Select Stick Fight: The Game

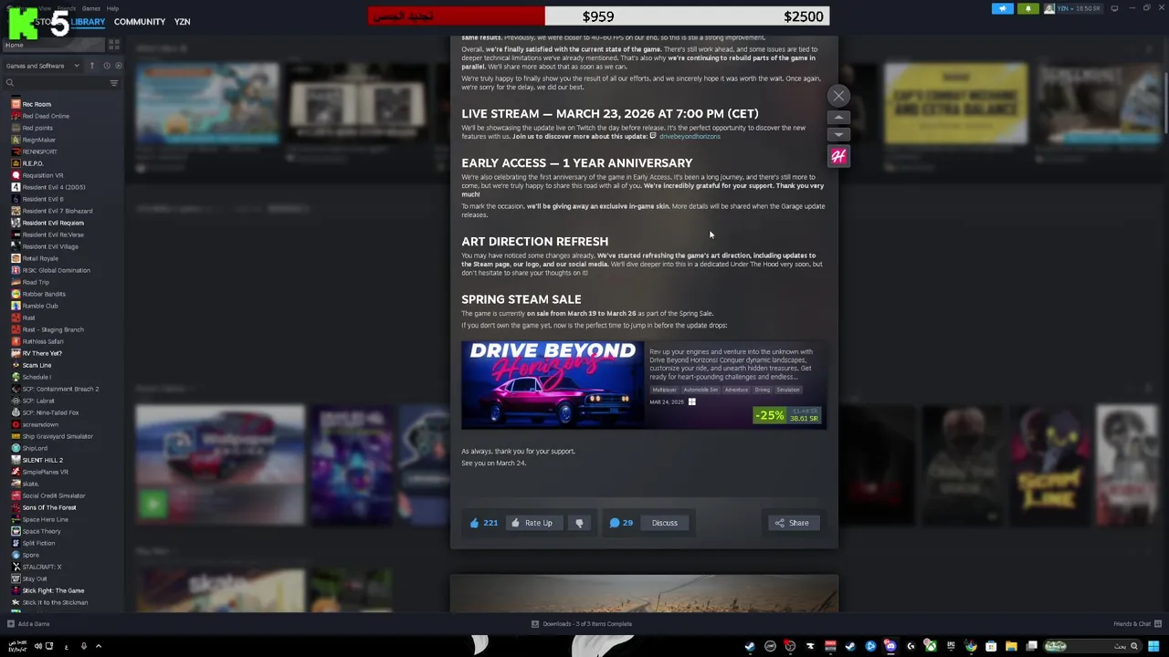(53, 590)
